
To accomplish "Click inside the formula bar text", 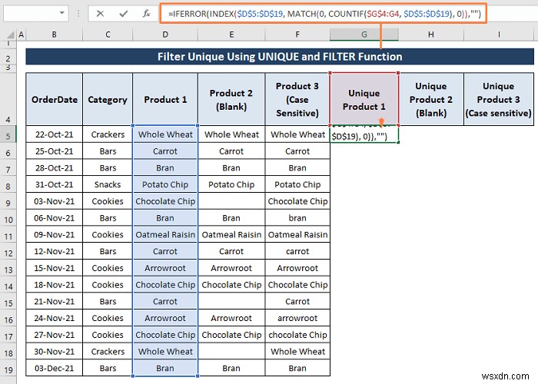I will pos(323,14).
